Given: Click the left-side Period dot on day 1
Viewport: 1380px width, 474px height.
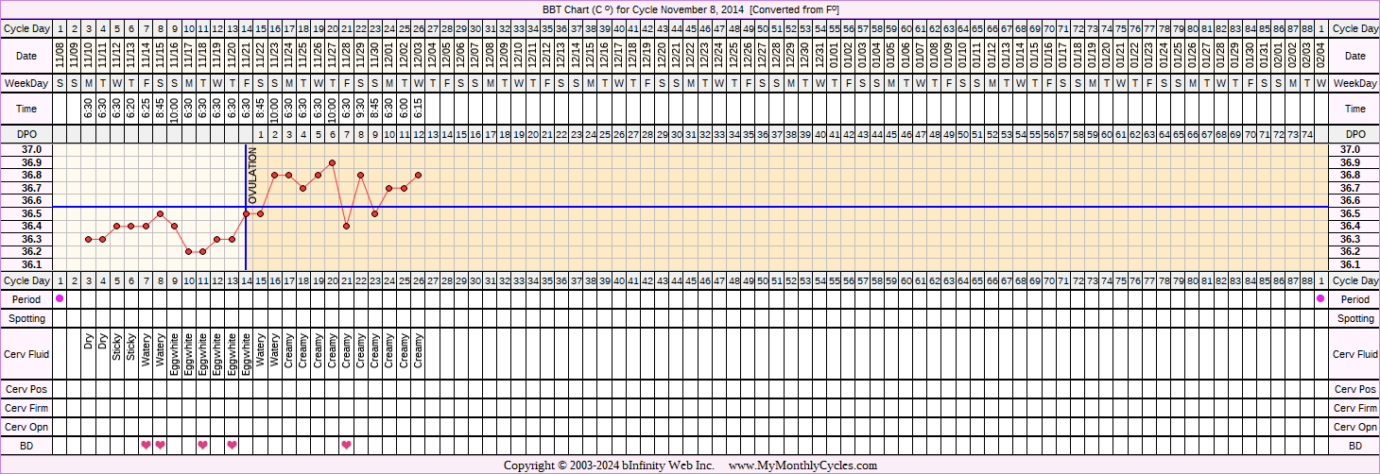Looking at the screenshot, I should (x=60, y=298).
